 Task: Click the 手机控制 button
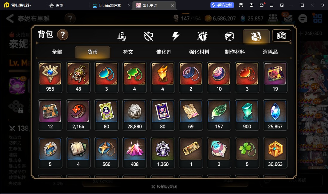coord(222,5)
